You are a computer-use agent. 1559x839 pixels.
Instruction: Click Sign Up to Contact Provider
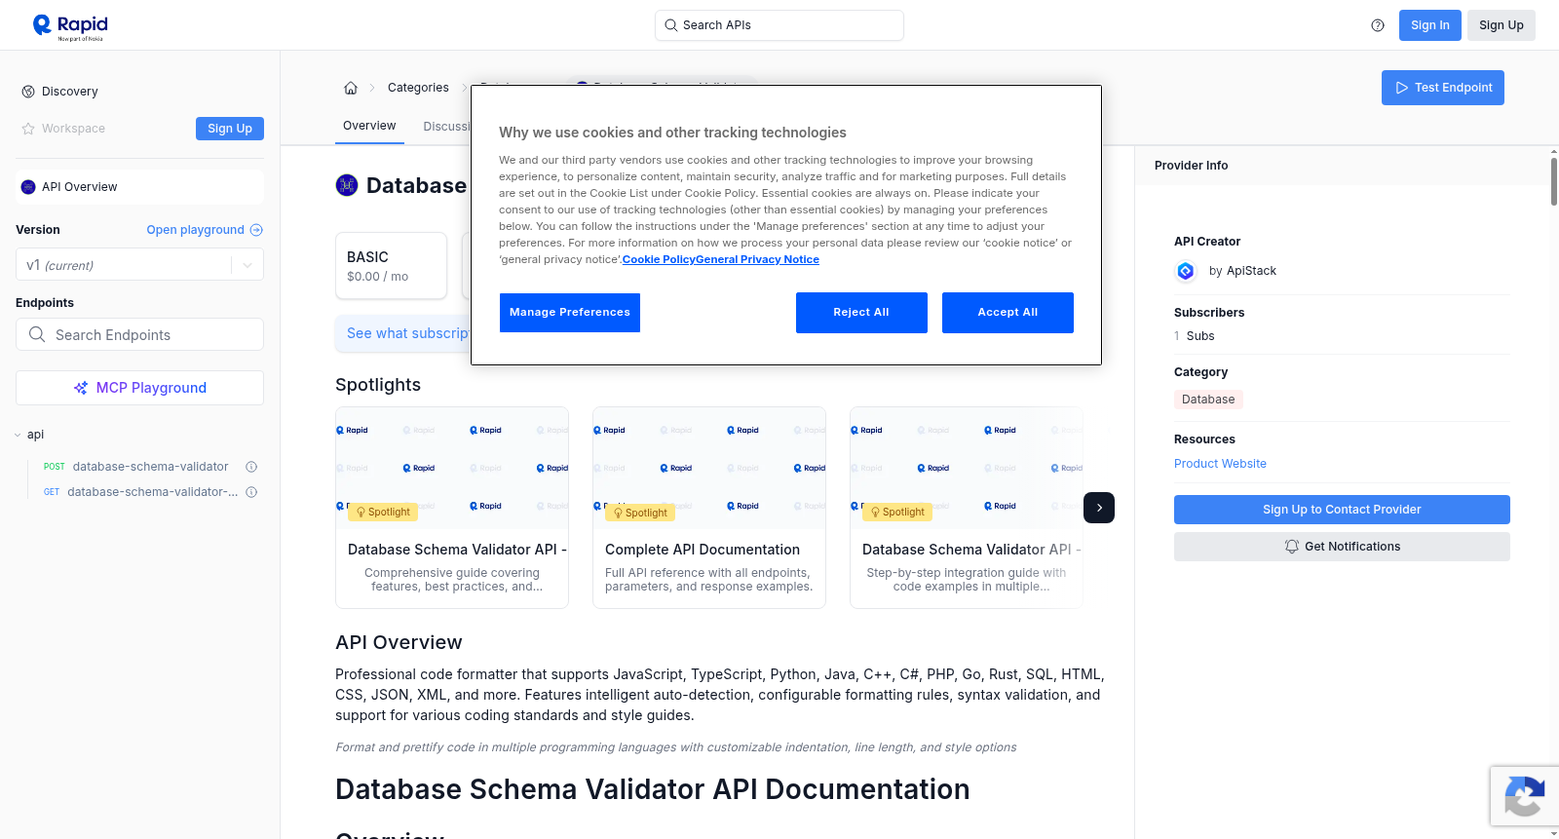1342,510
